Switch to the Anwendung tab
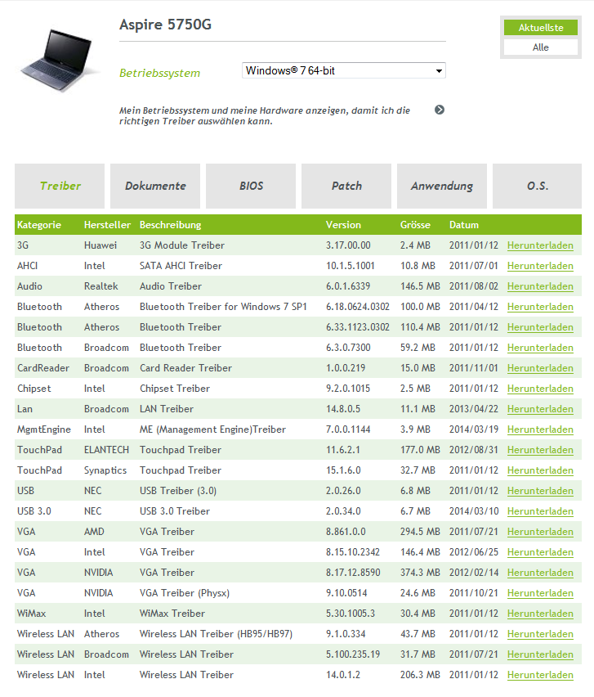This screenshot has height=697, width=594. point(442,186)
